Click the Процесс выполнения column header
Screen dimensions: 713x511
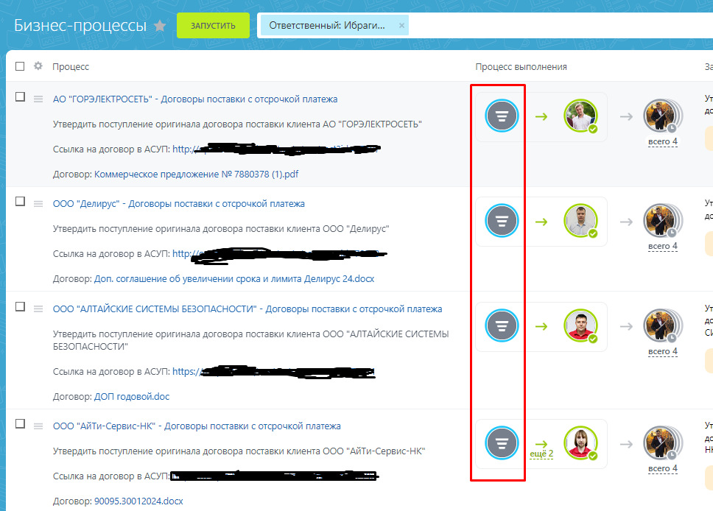coord(521,67)
